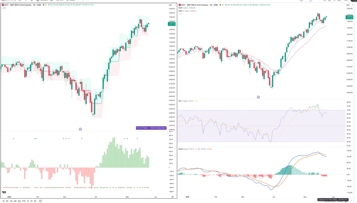Select the 1M time range
This screenshot has height=203, width=357.
tap(11, 201)
